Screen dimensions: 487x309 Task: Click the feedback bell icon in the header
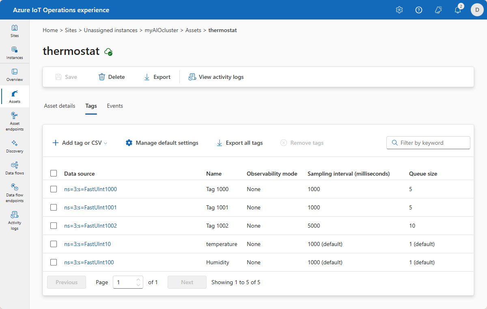(438, 10)
